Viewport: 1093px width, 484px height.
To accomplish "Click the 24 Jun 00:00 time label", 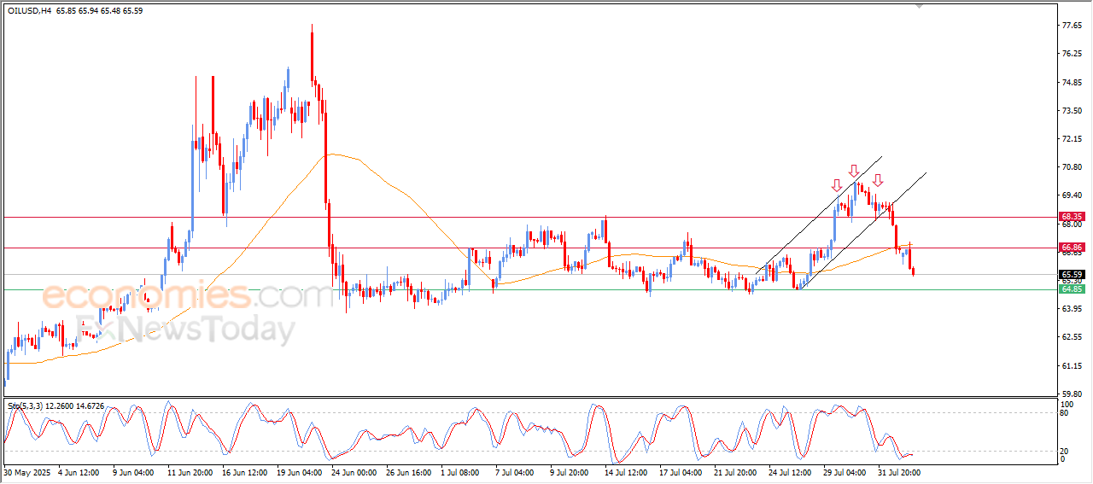I will [356, 471].
